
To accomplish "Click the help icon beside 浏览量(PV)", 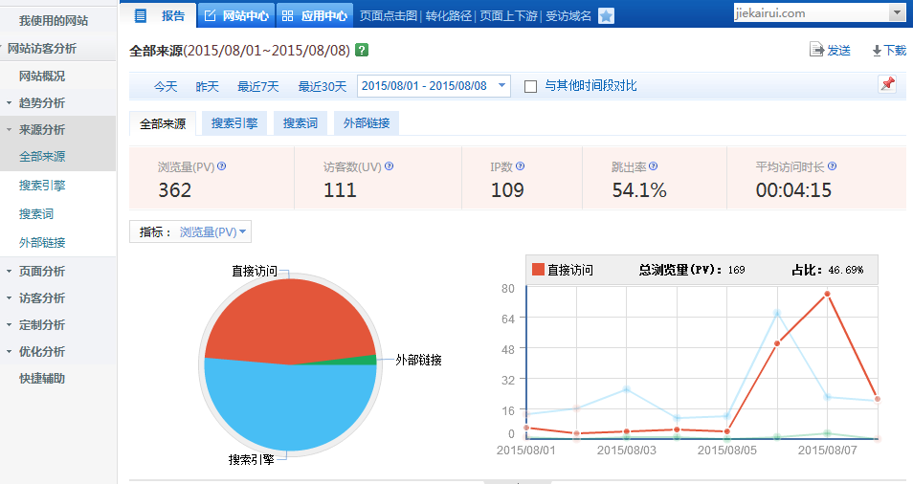I will (x=221, y=166).
